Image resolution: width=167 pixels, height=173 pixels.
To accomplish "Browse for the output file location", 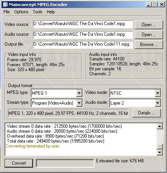I will pyautogui.click(x=149, y=44).
